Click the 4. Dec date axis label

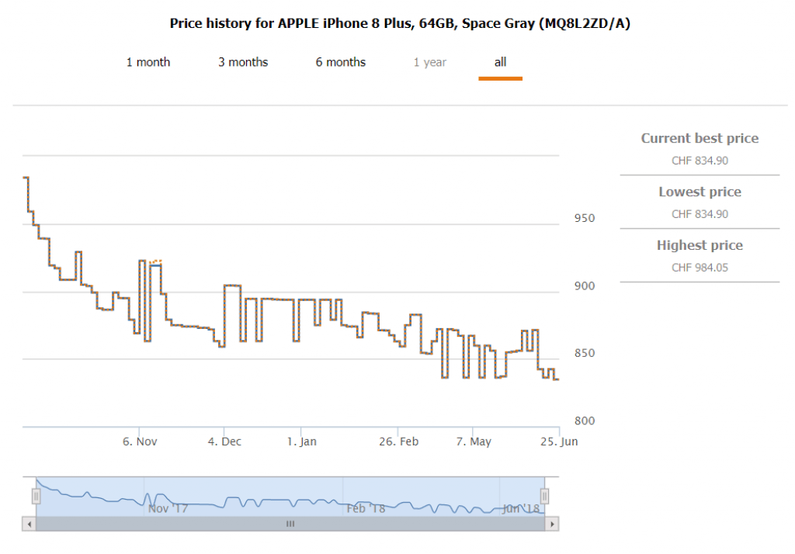click(224, 441)
